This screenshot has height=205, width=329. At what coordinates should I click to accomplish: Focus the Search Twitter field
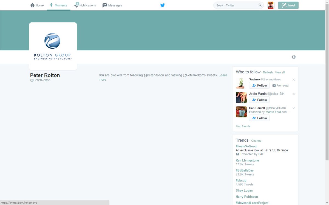point(239,5)
